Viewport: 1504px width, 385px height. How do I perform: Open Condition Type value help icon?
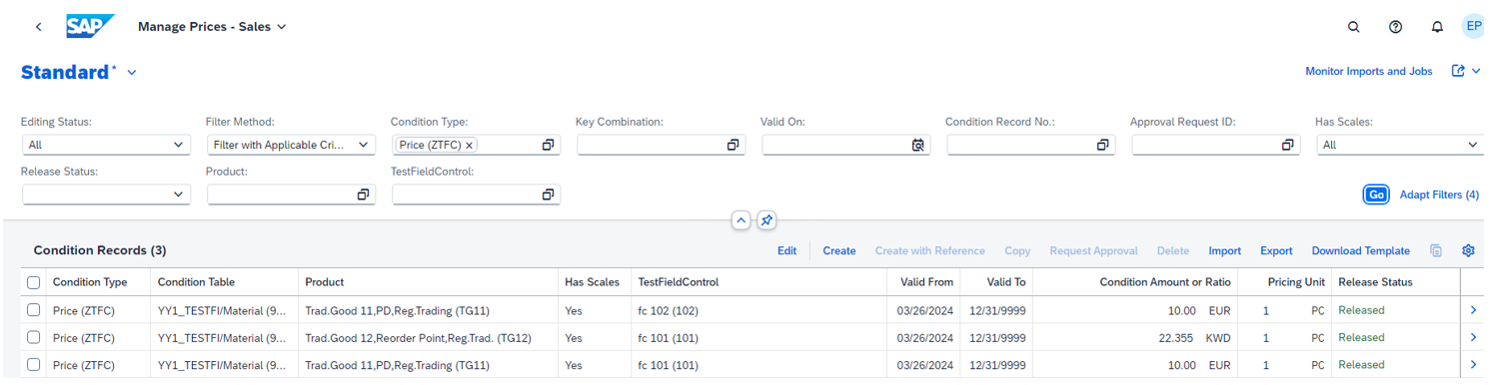point(548,145)
